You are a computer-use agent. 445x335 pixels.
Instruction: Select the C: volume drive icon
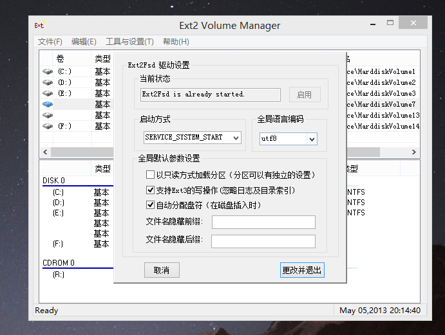tap(48, 71)
